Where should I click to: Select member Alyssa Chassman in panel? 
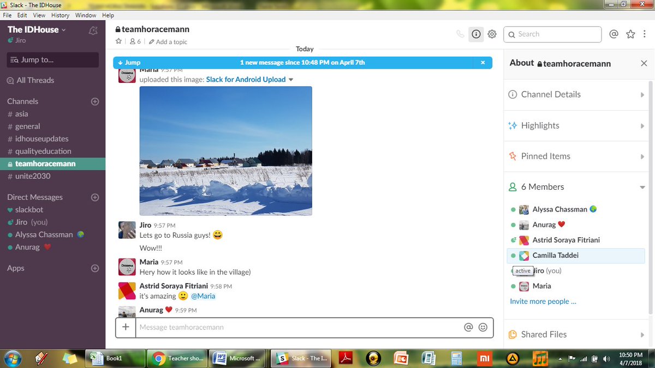pos(576,209)
